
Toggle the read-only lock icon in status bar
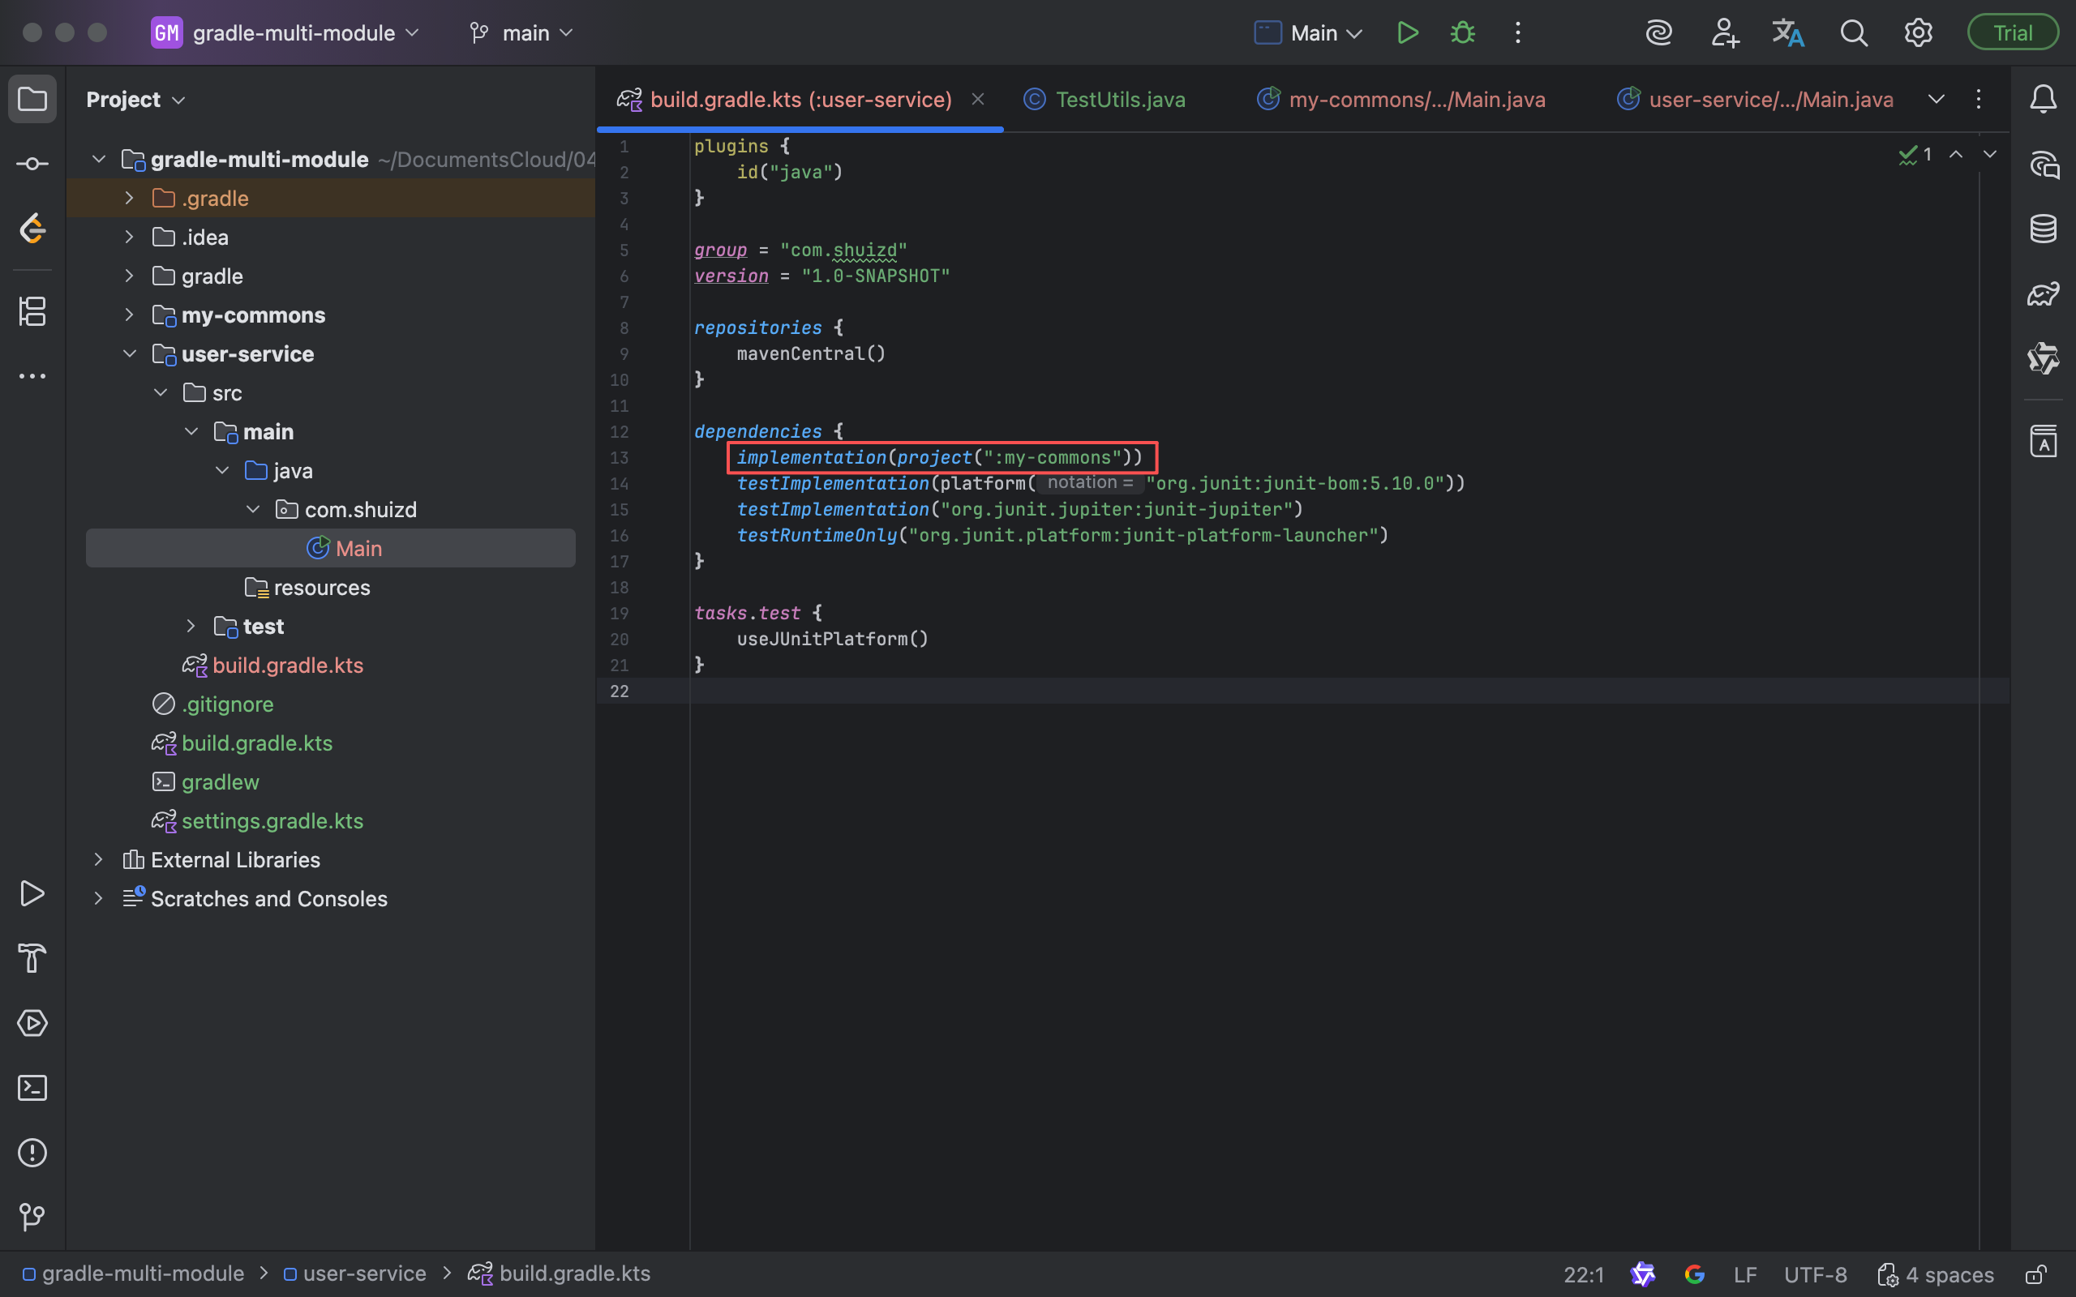pos(2035,1274)
